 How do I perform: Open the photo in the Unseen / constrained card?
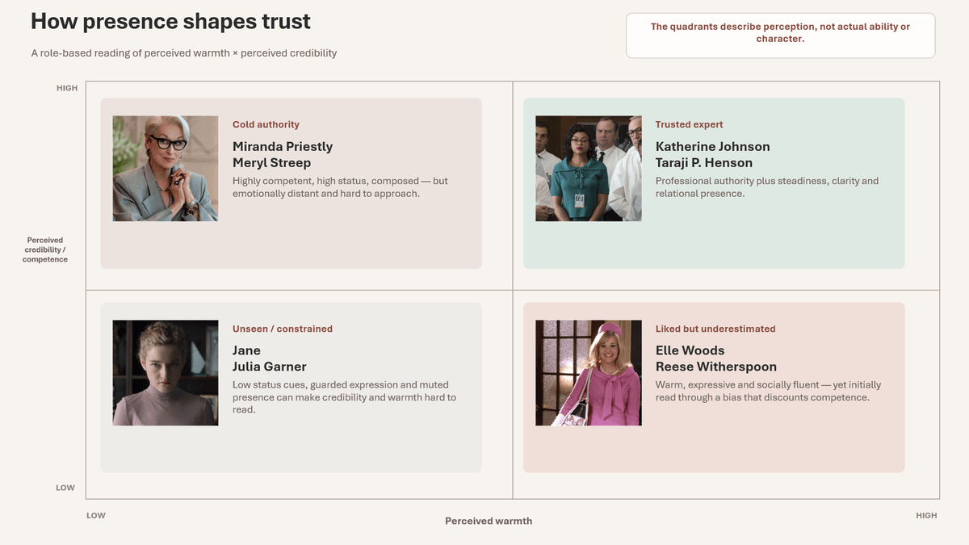coord(166,373)
